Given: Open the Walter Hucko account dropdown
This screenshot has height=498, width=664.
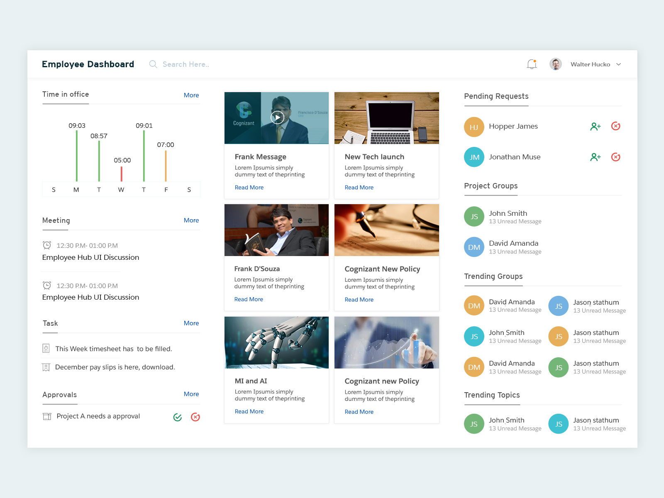Looking at the screenshot, I should tap(619, 64).
